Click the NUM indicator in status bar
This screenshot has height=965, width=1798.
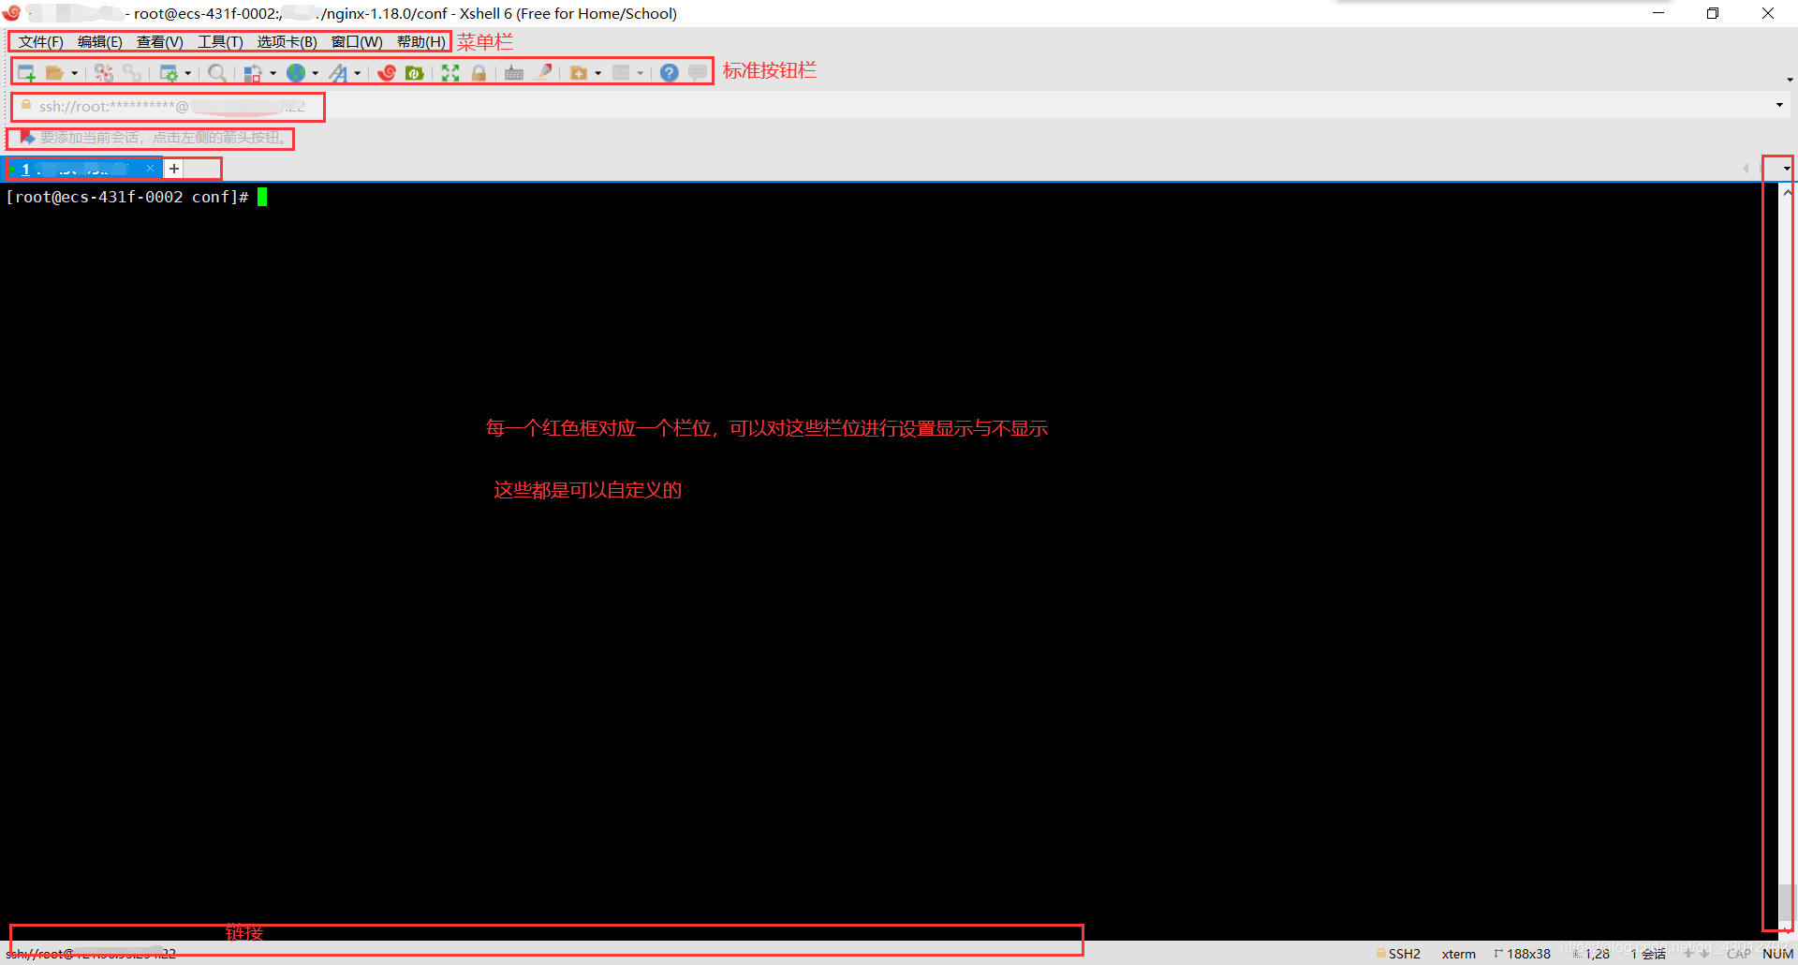pos(1777,954)
